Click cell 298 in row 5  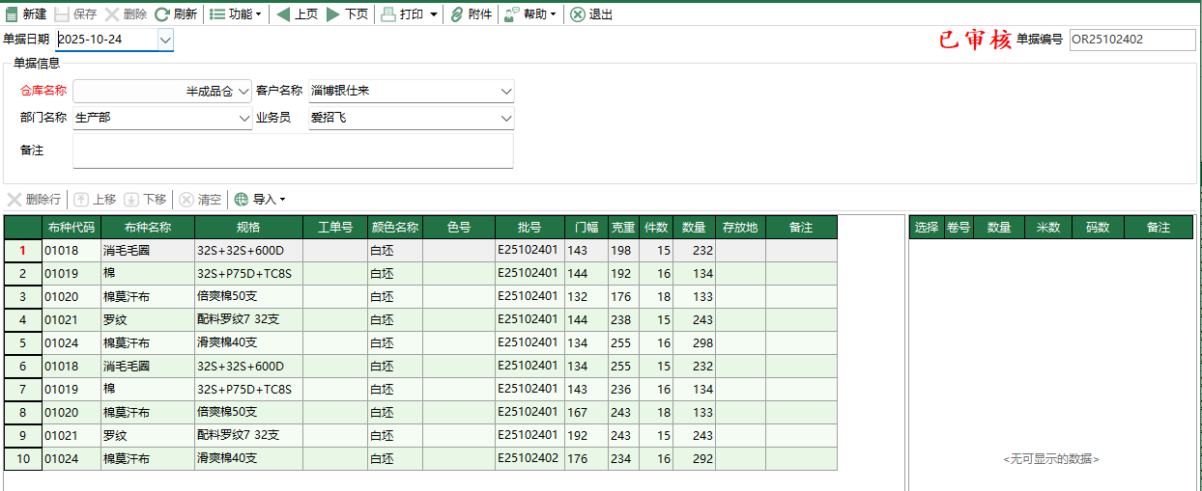694,343
